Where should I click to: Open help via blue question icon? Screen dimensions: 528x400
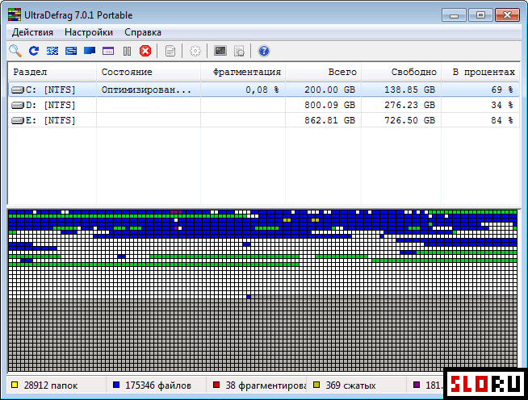pyautogui.click(x=264, y=51)
